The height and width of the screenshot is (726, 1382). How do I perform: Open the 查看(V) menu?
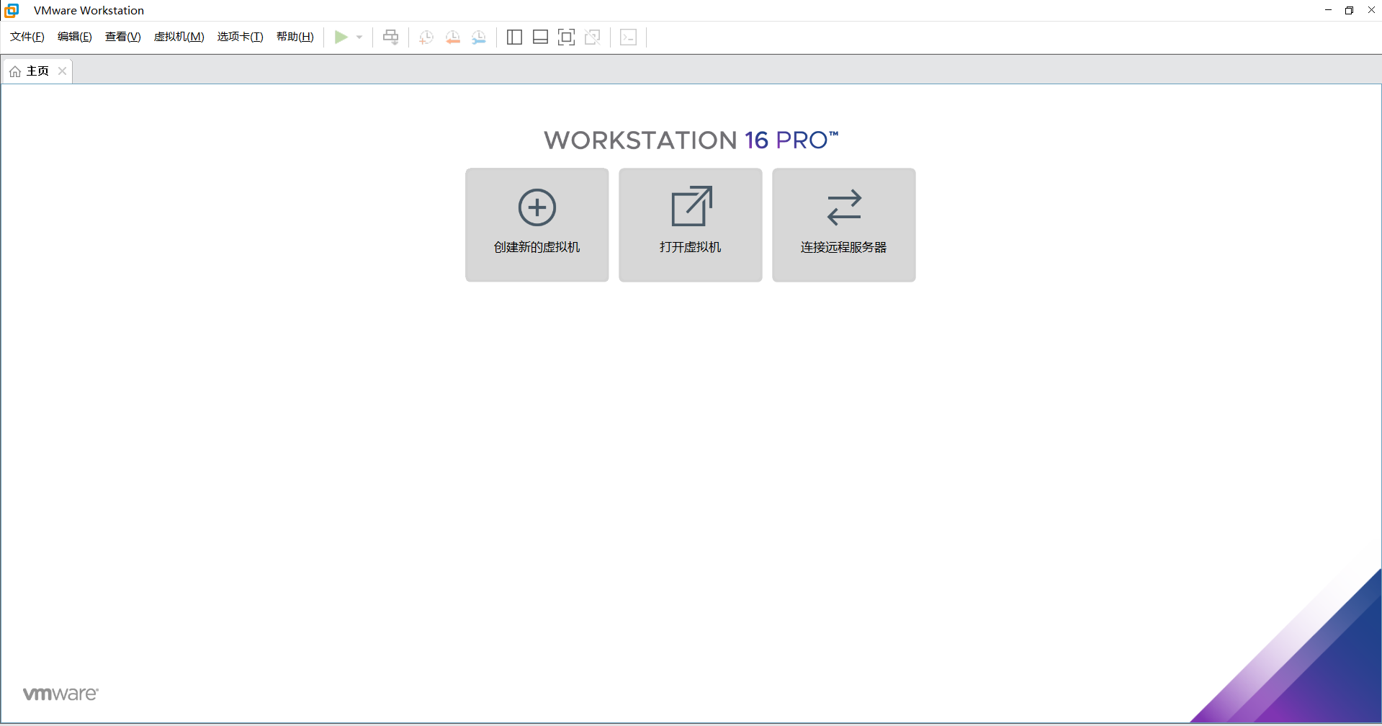pyautogui.click(x=123, y=37)
